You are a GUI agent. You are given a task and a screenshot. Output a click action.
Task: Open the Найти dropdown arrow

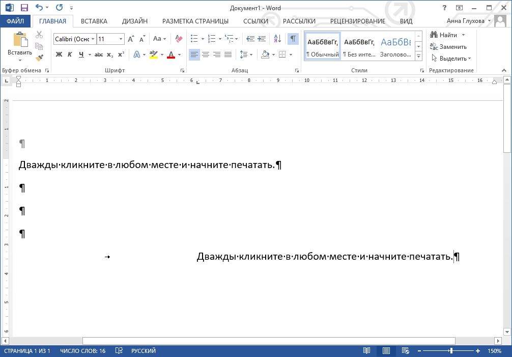point(463,35)
